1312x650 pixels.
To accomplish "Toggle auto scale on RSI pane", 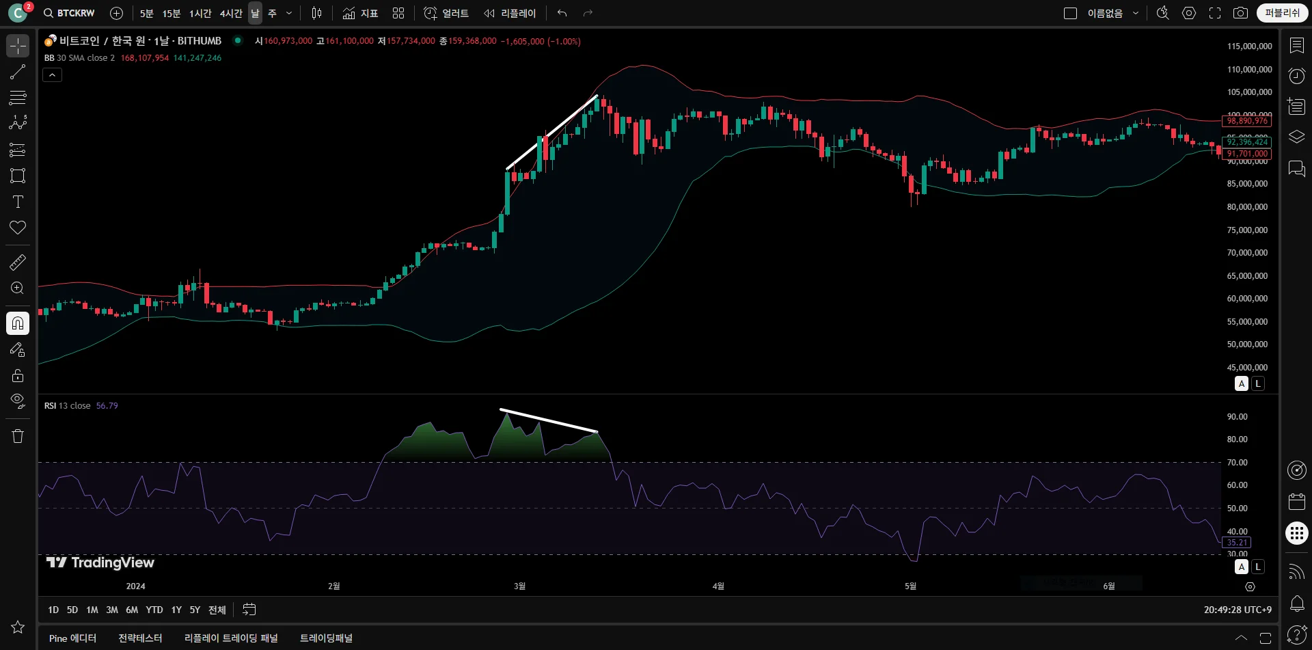I will pyautogui.click(x=1242, y=567).
